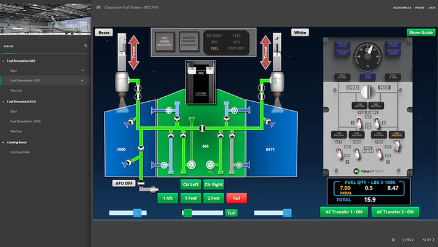438x247 pixels.
Task: Click the White button
Action: tap(300, 32)
